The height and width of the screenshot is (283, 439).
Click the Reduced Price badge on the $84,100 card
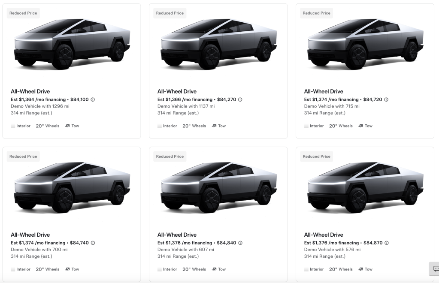[23, 13]
